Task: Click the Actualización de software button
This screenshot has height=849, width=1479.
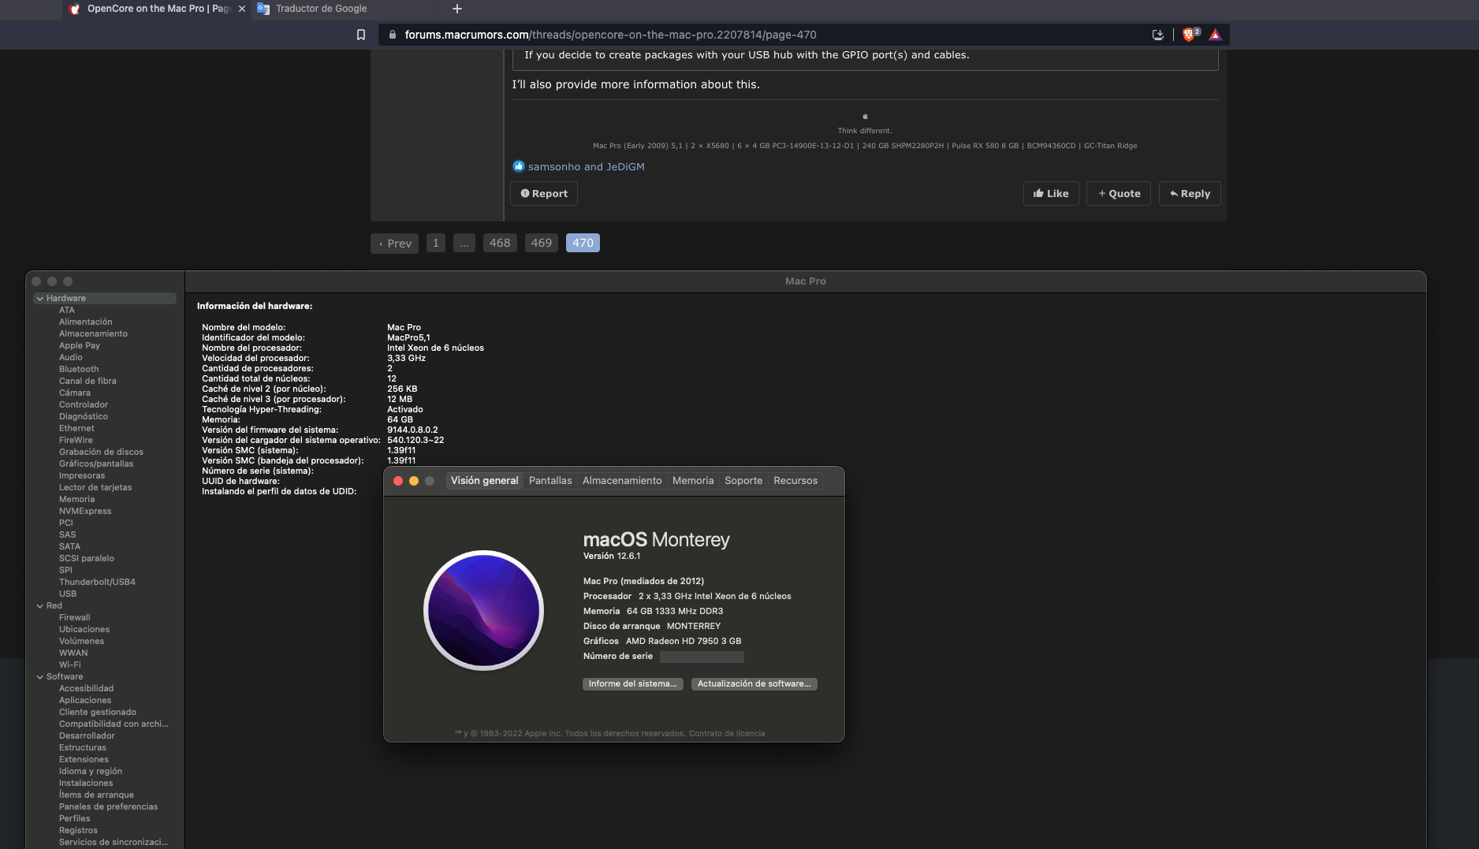Action: [x=754, y=684]
